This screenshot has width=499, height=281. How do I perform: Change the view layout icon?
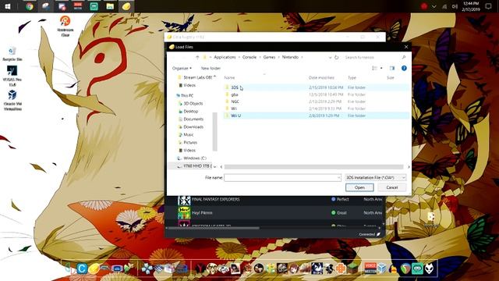pos(374,68)
